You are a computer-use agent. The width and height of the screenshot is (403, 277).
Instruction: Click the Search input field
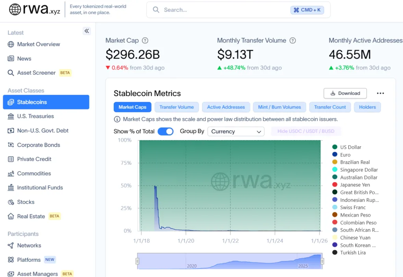[224, 10]
